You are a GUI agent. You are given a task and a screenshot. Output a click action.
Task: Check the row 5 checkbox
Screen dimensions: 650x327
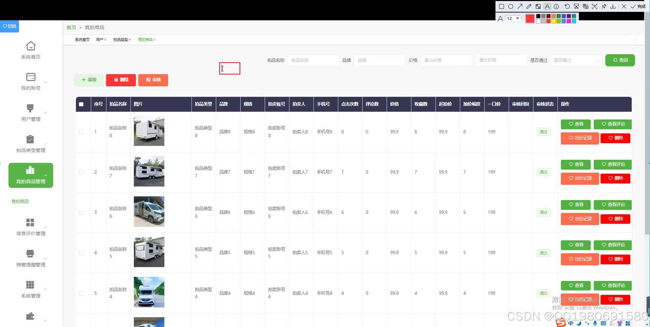pos(81,293)
